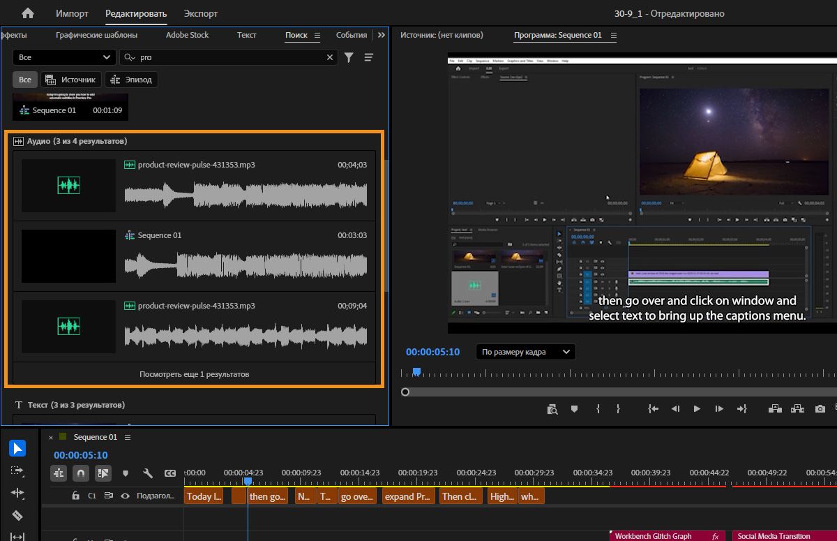Toggle the lock on the C1 subtitle track
Viewport: 837px width, 541px height.
(75, 496)
